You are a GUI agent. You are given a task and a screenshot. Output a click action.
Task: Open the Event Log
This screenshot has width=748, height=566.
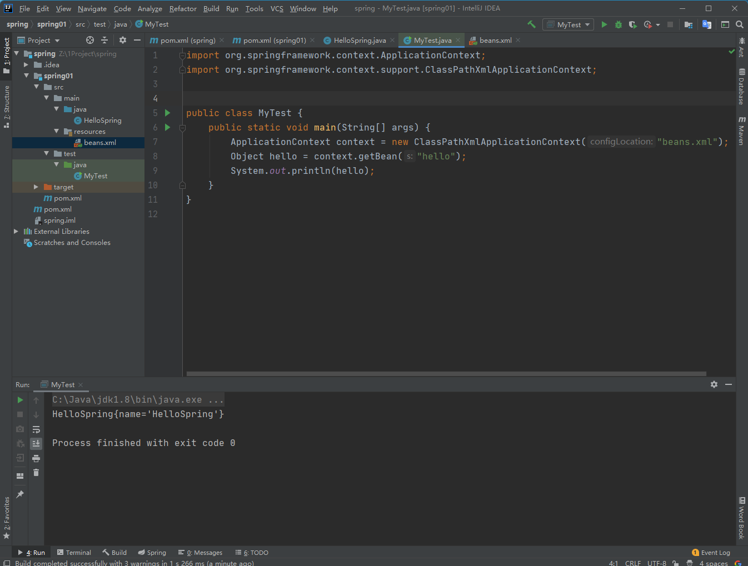click(711, 553)
